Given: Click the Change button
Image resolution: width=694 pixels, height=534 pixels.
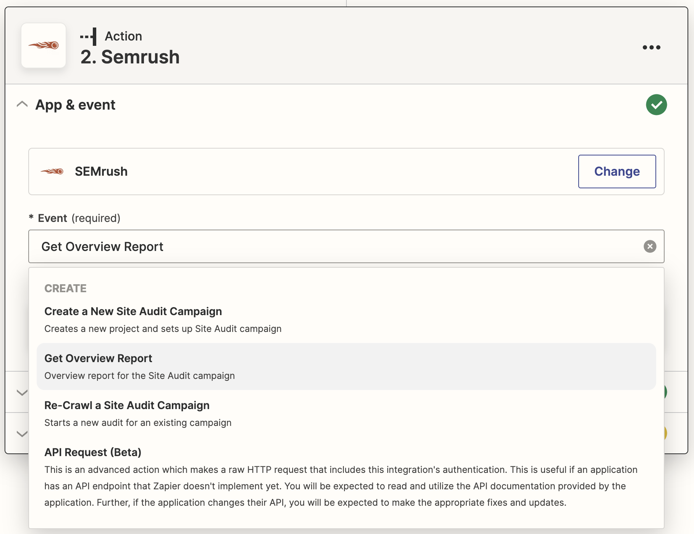Looking at the screenshot, I should (x=617, y=171).
